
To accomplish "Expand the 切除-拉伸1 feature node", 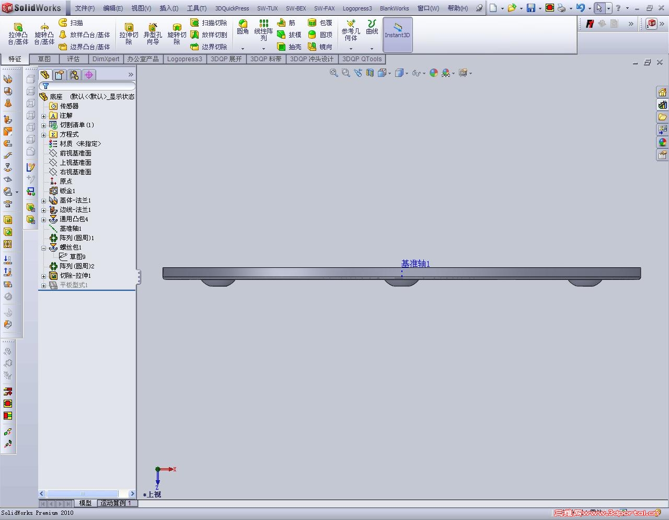I will [x=44, y=276].
